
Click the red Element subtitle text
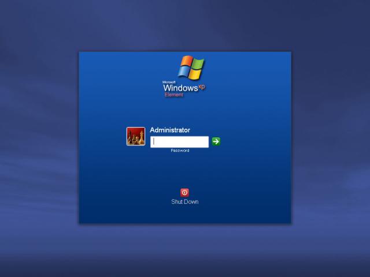(x=174, y=95)
